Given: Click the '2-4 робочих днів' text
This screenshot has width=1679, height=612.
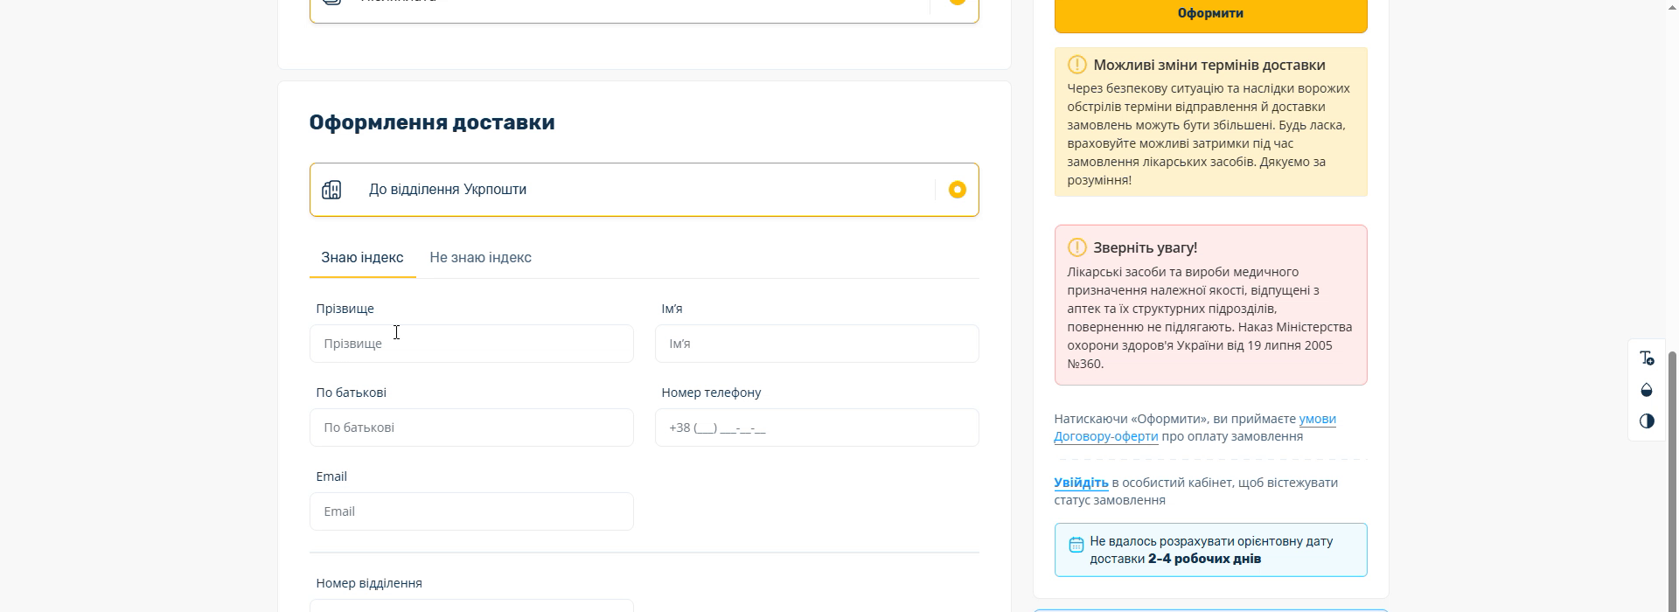Looking at the screenshot, I should tap(1204, 559).
